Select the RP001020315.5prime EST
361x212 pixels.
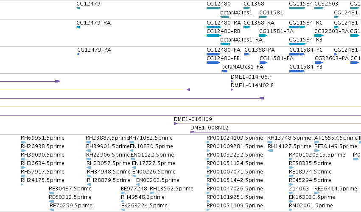(291, 159)
